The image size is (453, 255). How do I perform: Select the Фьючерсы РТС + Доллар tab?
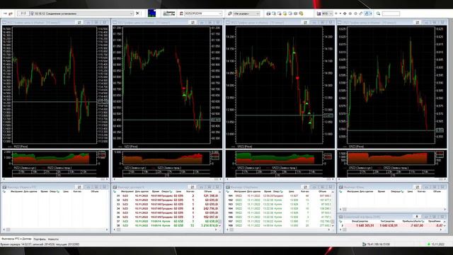(16, 239)
